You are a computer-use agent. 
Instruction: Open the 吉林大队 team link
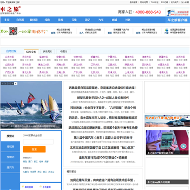coord(26,65)
